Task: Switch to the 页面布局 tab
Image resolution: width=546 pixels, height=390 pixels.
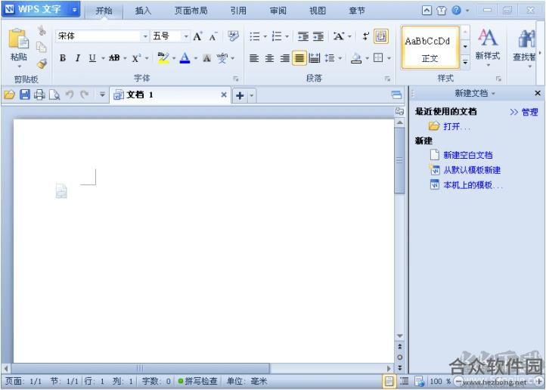Action: (191, 11)
